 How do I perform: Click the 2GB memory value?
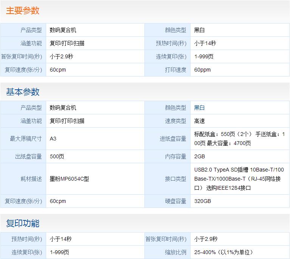(199, 156)
